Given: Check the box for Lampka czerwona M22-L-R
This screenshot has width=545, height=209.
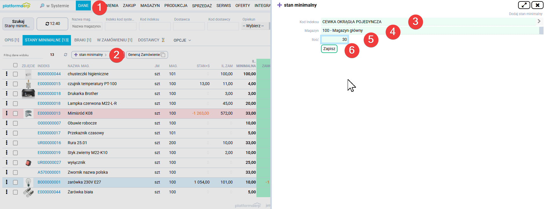Looking at the screenshot, I should pos(15,104).
